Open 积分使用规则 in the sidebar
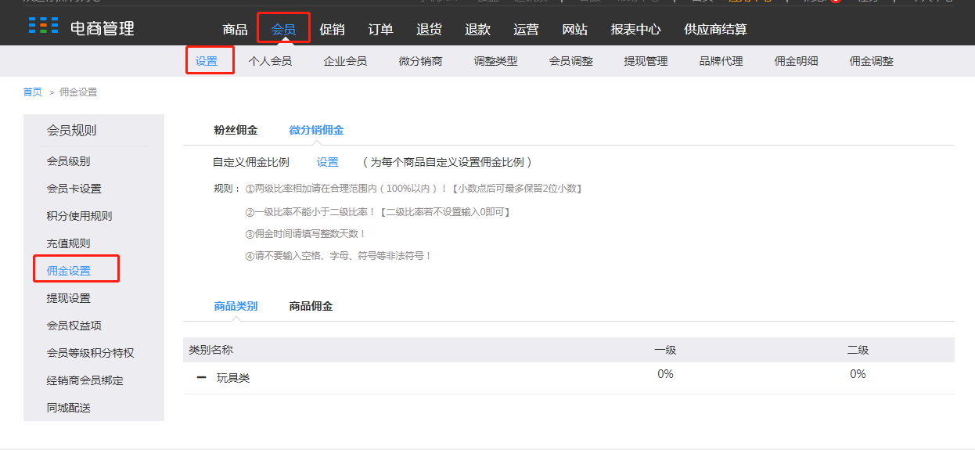 (x=79, y=216)
